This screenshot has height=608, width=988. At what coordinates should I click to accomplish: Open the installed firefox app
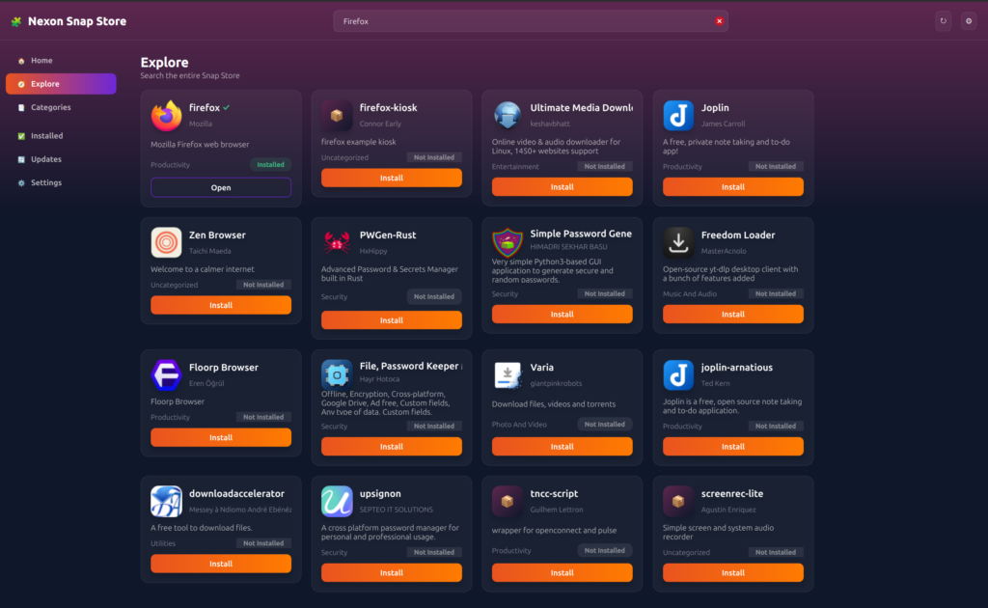221,188
